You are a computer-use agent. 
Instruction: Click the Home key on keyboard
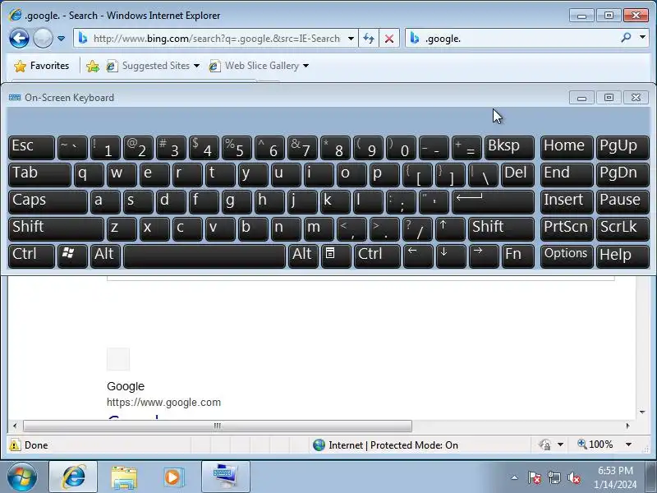point(567,148)
